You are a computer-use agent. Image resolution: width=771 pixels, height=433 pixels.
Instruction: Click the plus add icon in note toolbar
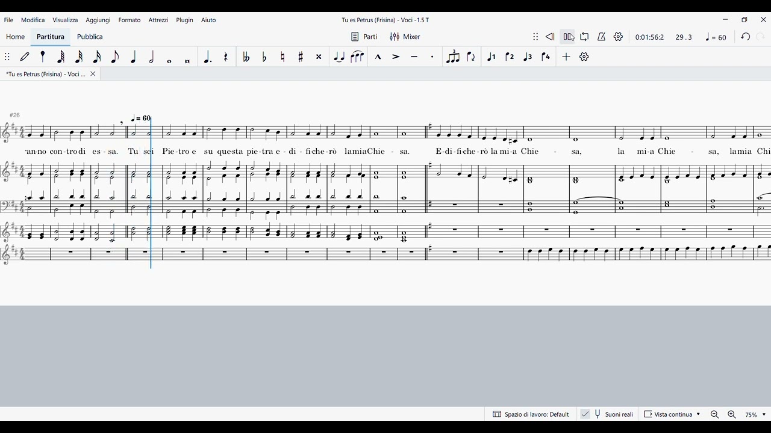566,57
